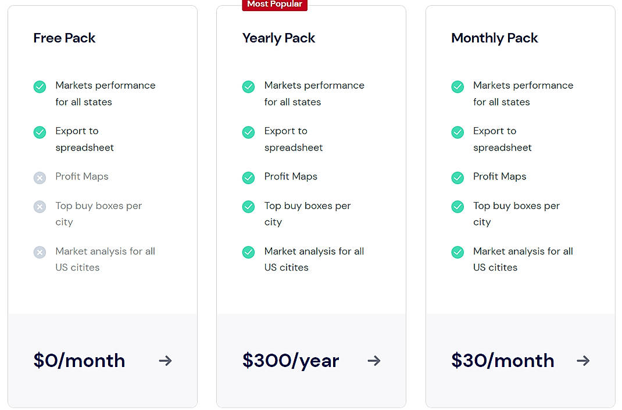Click the checkmark beside Markets performance in Monthly Pack
This screenshot has width=622, height=410.
pos(457,86)
